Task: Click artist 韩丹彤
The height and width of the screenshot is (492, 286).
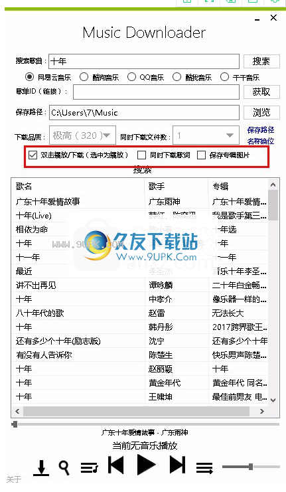Action: coord(161,327)
